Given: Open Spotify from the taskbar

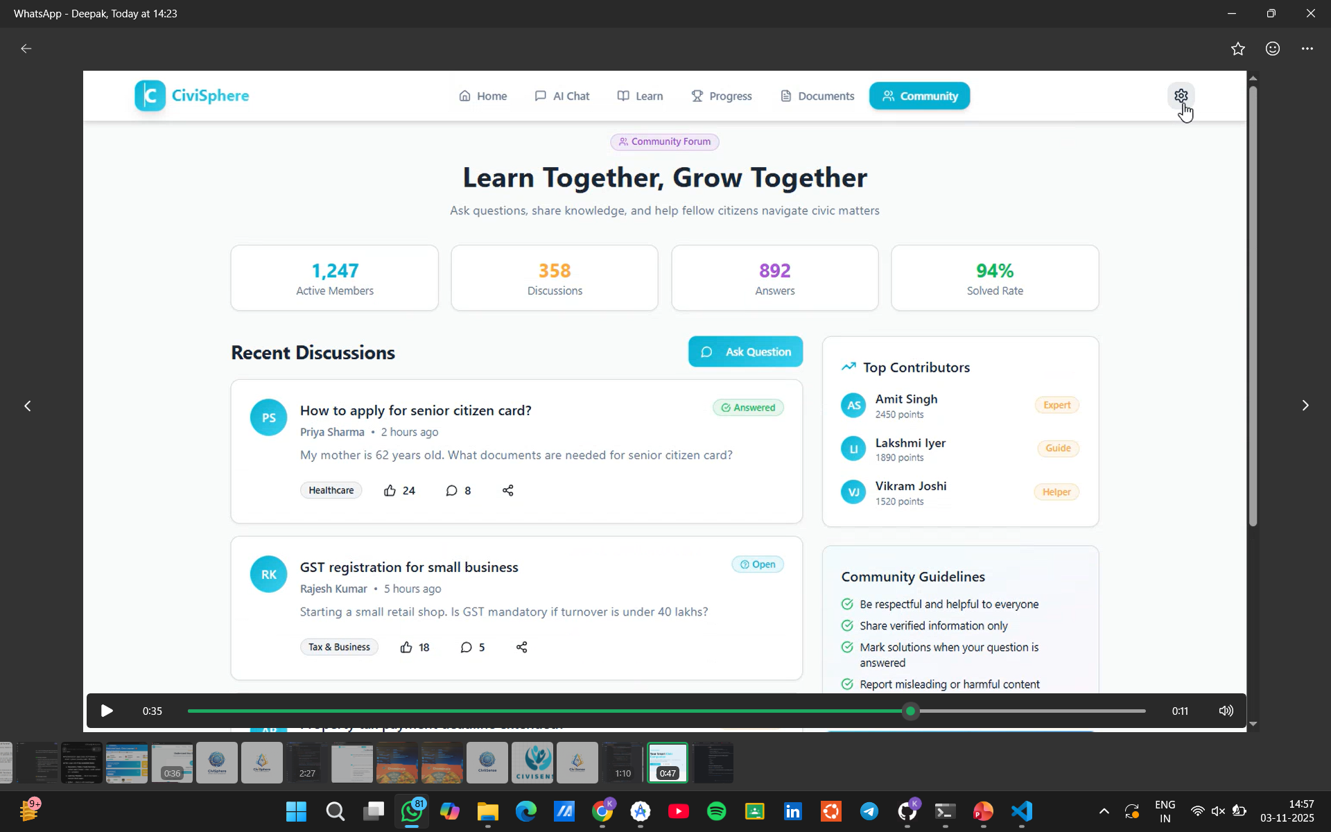Looking at the screenshot, I should (716, 811).
